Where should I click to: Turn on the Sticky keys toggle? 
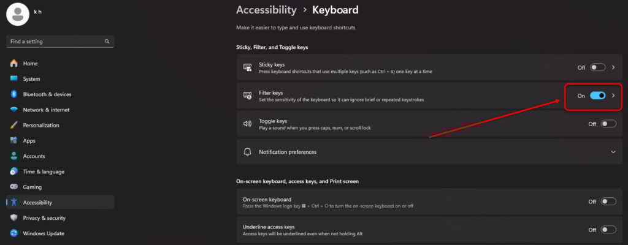(x=597, y=67)
